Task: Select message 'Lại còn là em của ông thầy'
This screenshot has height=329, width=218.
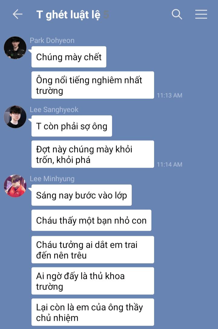Action: (x=93, y=312)
